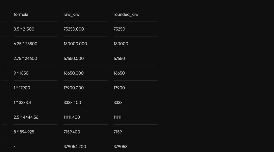Select the 1 * 17900 formula cell
Image resolution: width=274 pixels, height=152 pixels.
click(22, 88)
